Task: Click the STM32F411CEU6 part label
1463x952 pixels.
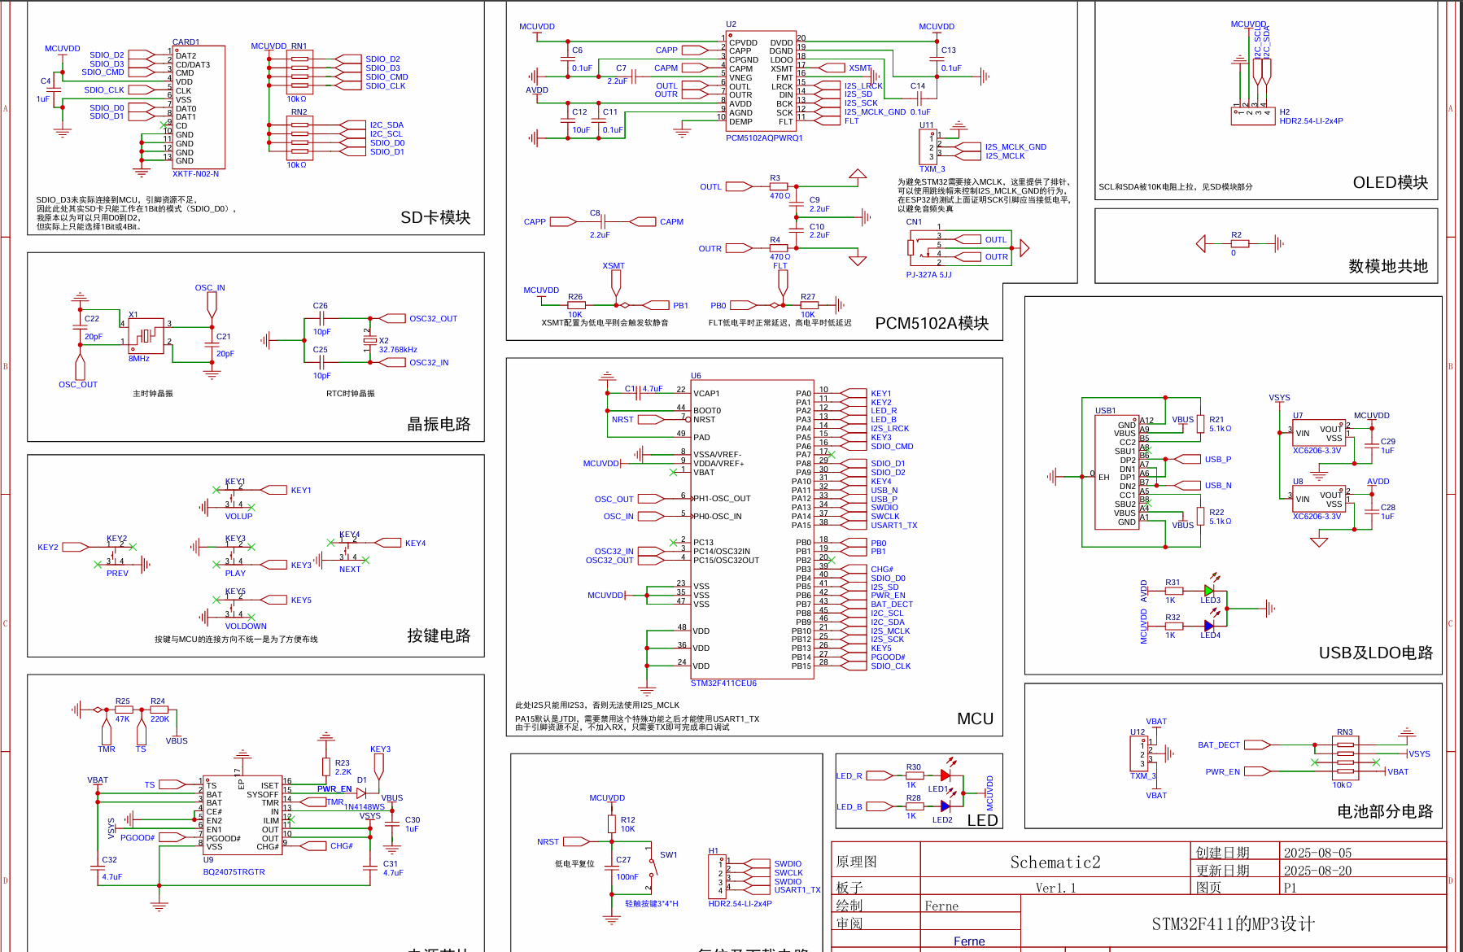Action: point(723,683)
